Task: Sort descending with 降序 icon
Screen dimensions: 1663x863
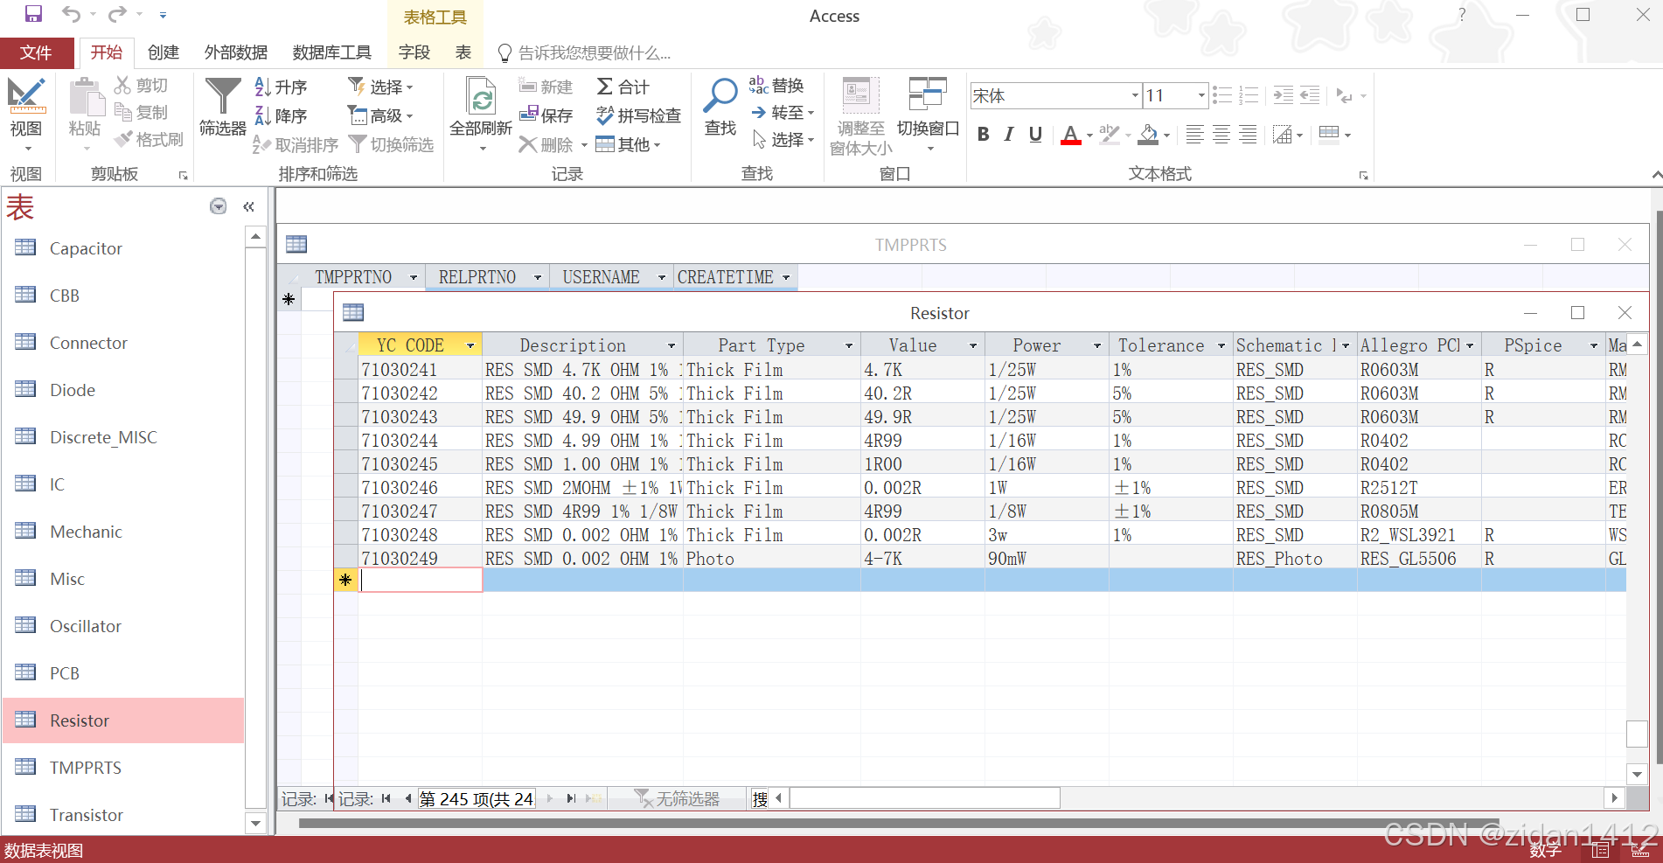Action: click(262, 115)
